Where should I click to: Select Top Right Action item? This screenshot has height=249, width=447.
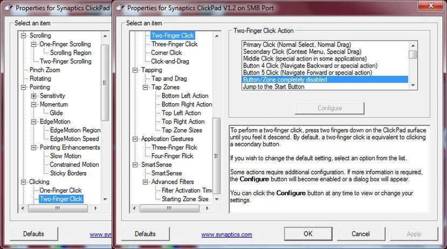point(183,122)
